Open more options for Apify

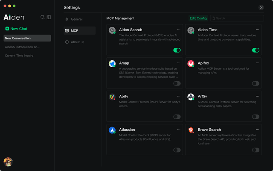point(179,96)
